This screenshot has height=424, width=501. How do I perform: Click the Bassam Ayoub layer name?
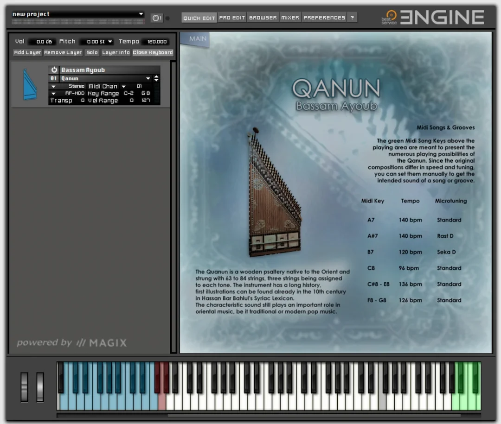coord(83,70)
